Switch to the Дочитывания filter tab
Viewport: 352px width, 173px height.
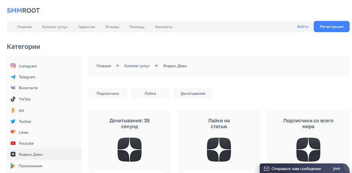193,94
